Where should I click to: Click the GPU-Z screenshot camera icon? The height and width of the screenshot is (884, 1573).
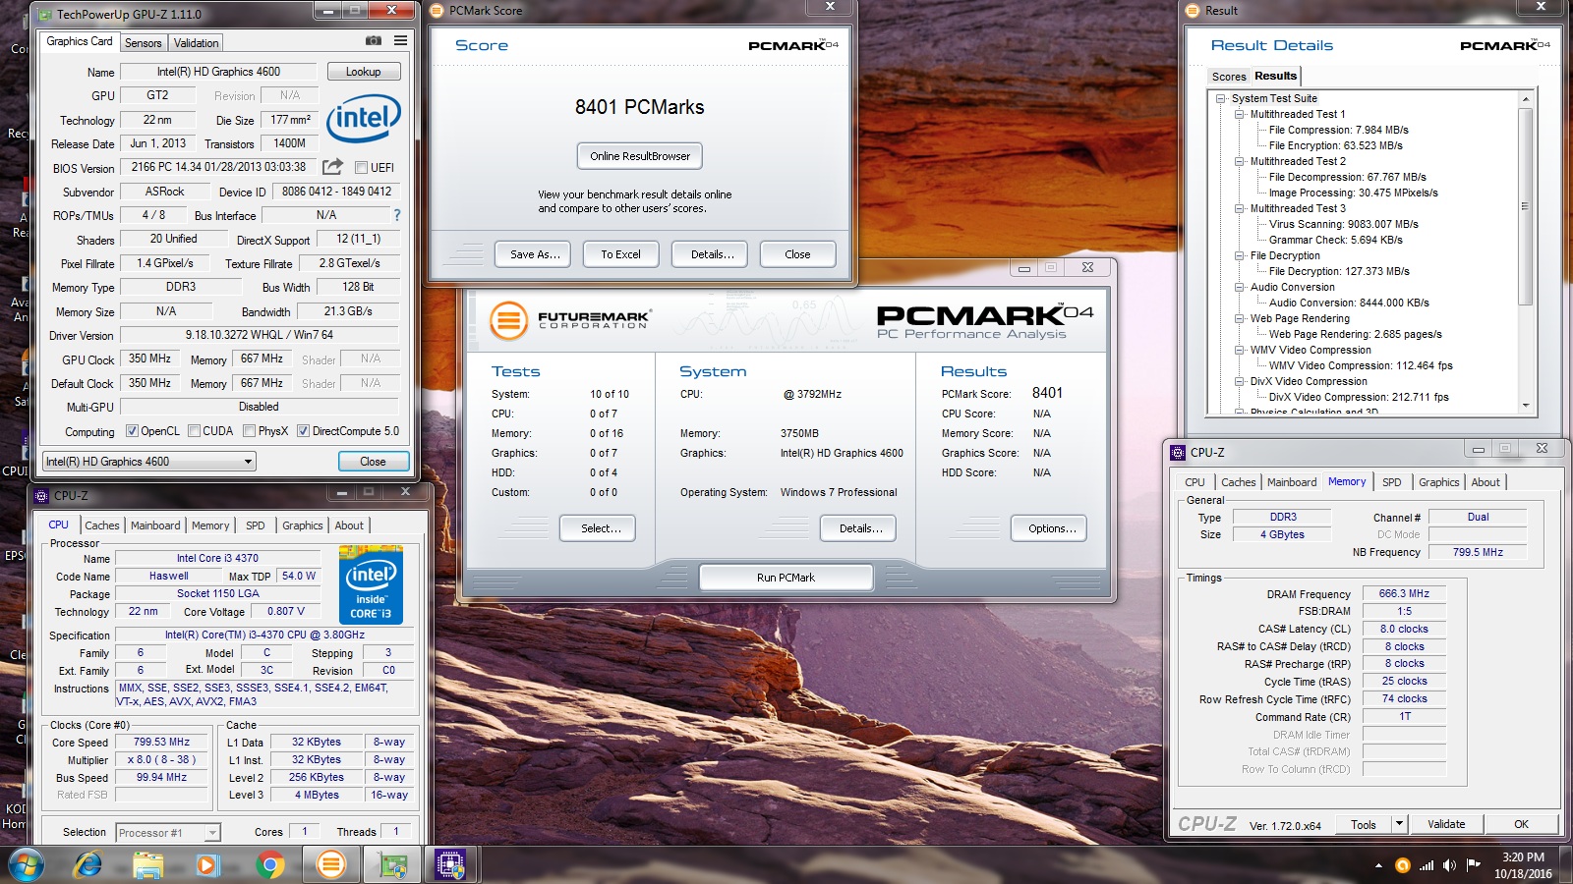[374, 41]
